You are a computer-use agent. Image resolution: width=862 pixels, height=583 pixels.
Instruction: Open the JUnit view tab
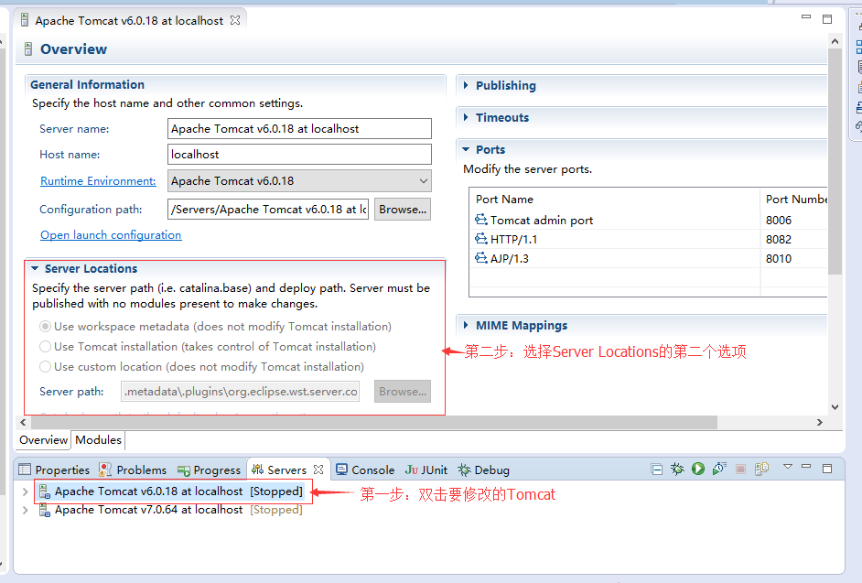coord(426,470)
